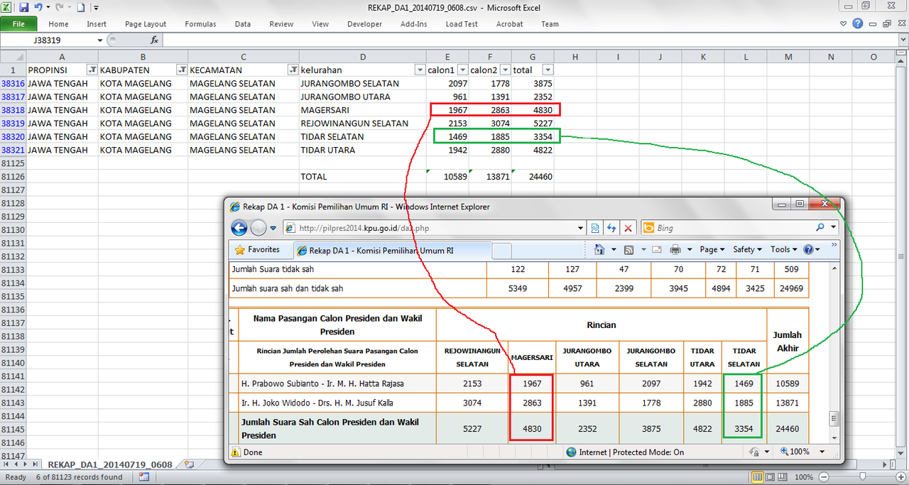Click the Excel zoom in plus button
Viewport: 909px width, 485px height.
900,477
